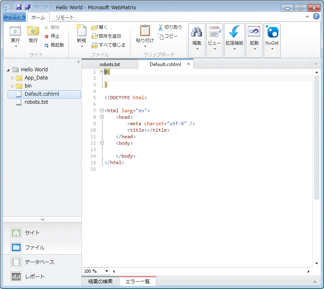This screenshot has height=289, width=324.
Task: Click the editor scroll up arrow
Action: (x=317, y=72)
